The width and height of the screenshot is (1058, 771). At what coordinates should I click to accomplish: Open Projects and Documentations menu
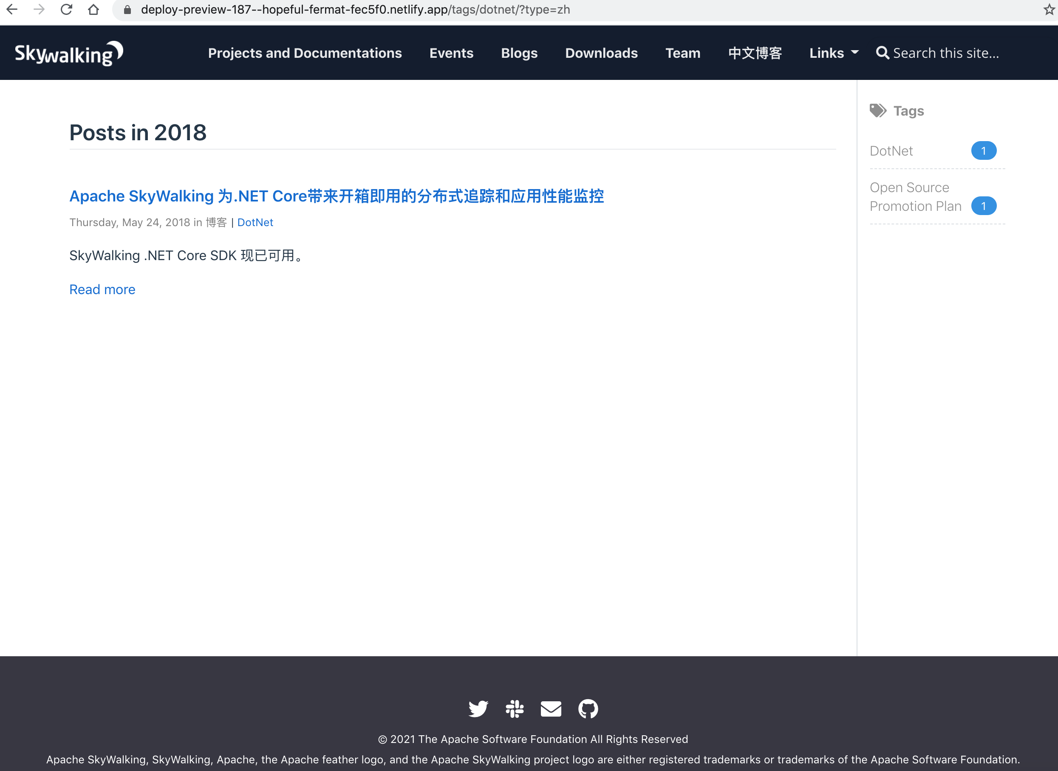[x=305, y=53]
